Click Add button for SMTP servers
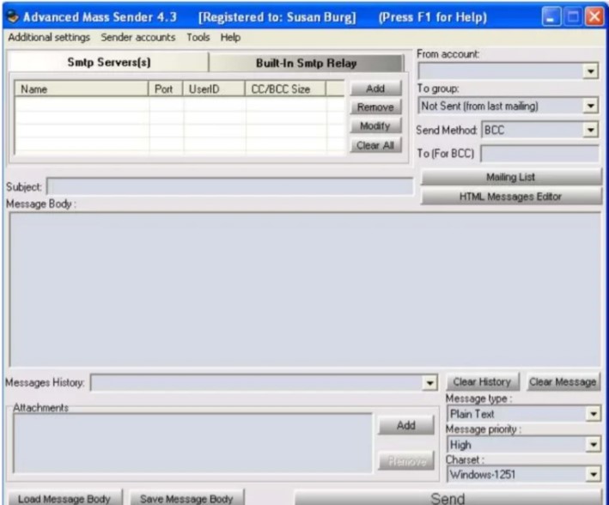The image size is (609, 505). tap(375, 88)
